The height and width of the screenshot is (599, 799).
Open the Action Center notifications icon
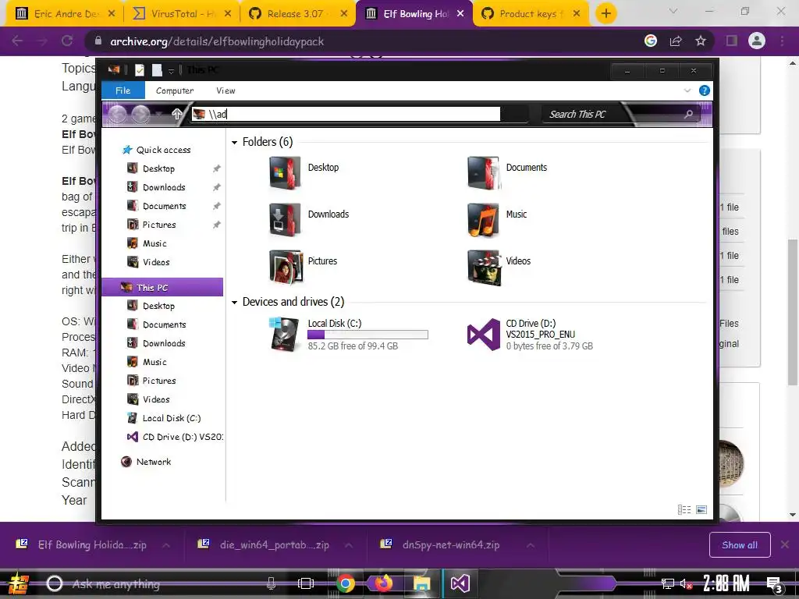[x=775, y=584]
